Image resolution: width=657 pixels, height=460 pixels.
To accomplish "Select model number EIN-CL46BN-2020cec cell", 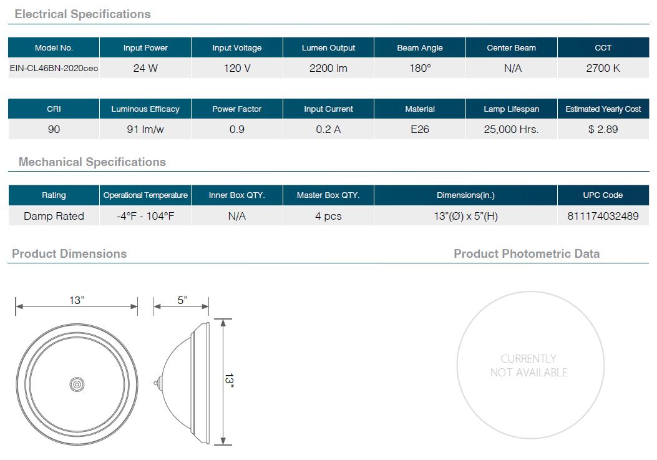I will 54,69.
